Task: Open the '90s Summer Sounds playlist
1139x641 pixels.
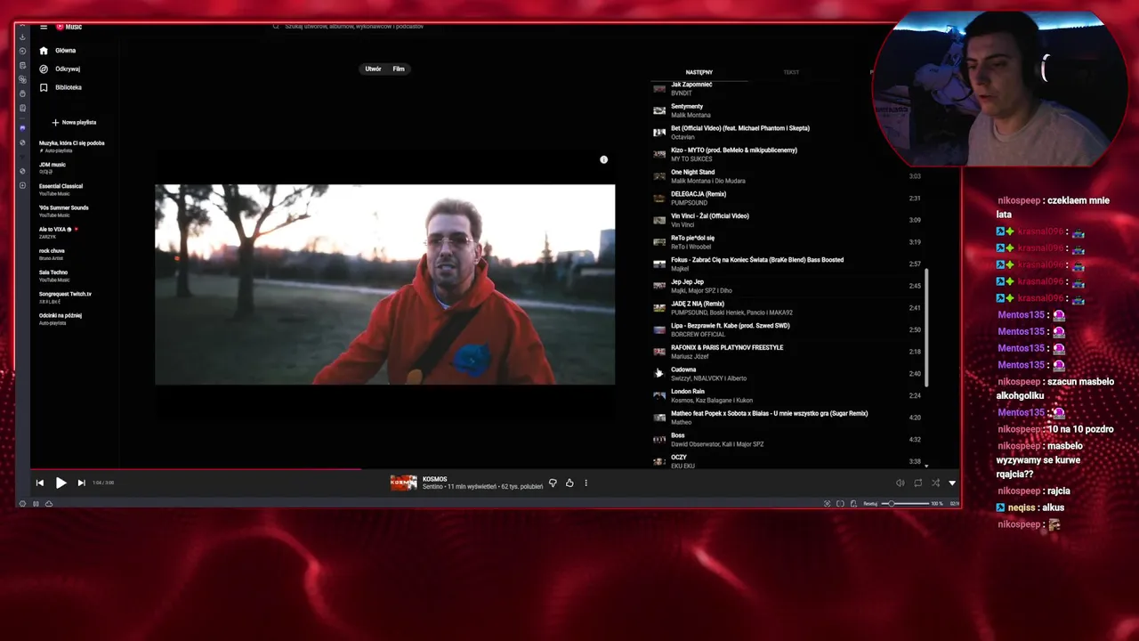Action: (63, 211)
